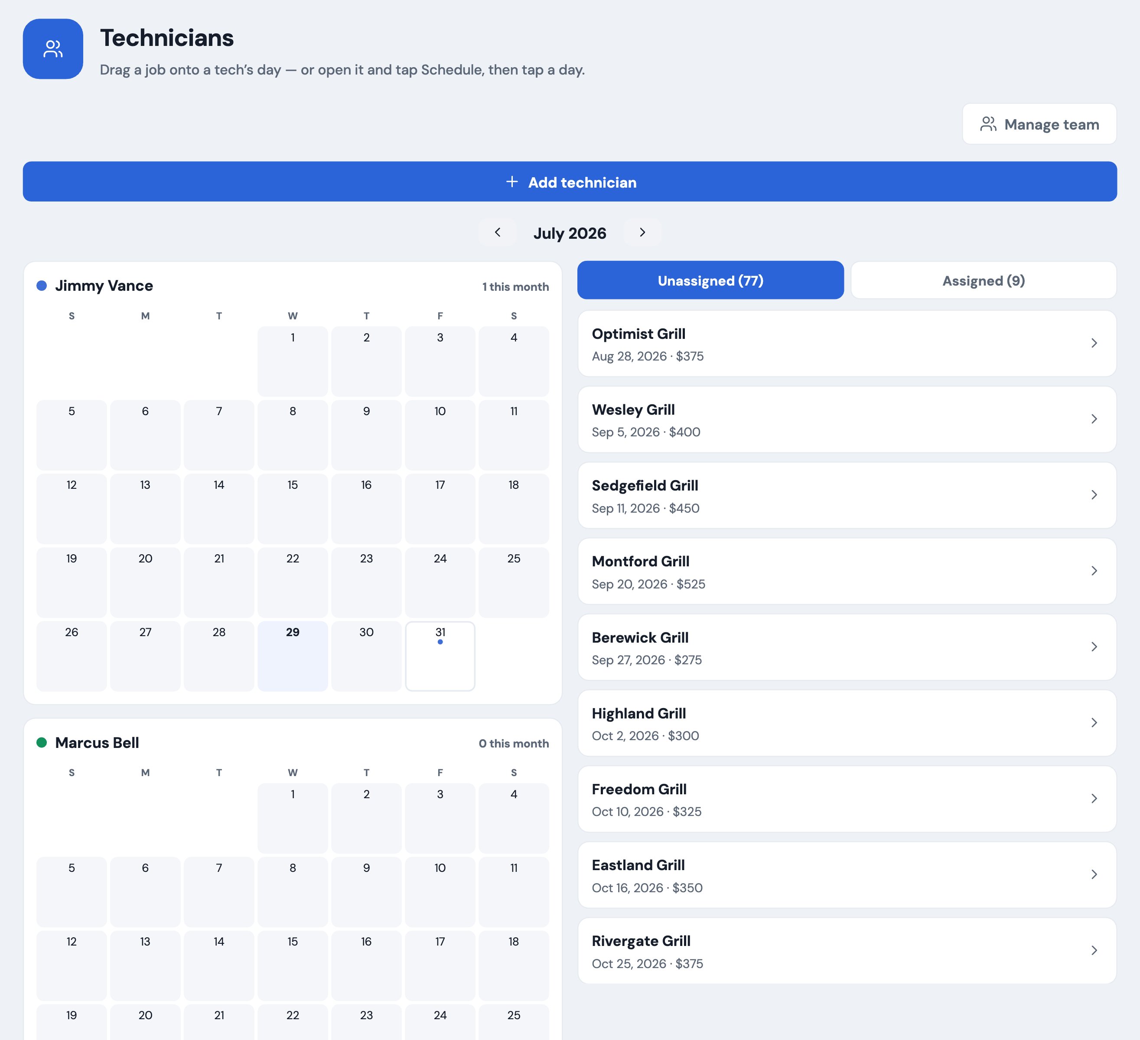Image resolution: width=1140 pixels, height=1040 pixels.
Task: Select day 26 in Jimmy Vance's calendar
Action: [x=71, y=656]
